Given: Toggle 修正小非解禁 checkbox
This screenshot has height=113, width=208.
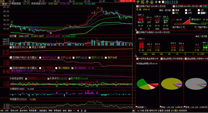Looking at the screenshot, I should tap(30, 47).
